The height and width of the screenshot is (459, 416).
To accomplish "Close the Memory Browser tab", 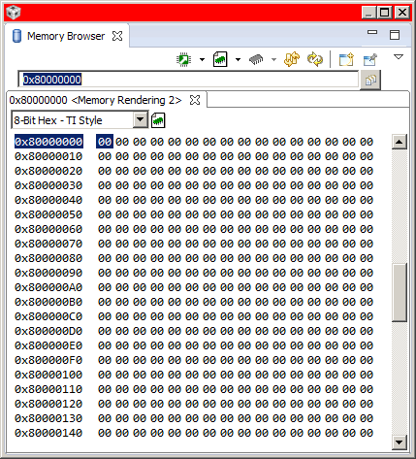I will tap(117, 36).
